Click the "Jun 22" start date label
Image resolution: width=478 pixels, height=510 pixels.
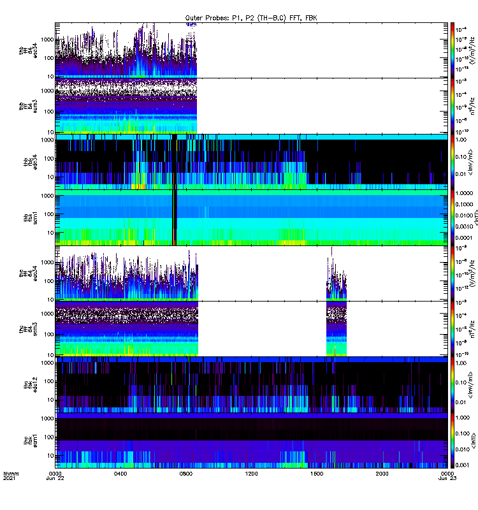point(55,478)
